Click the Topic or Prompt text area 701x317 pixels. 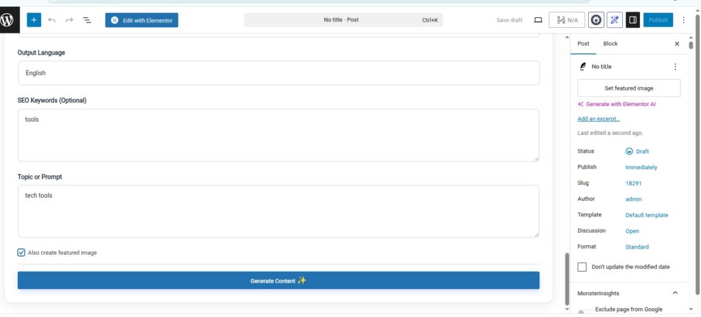point(278,212)
